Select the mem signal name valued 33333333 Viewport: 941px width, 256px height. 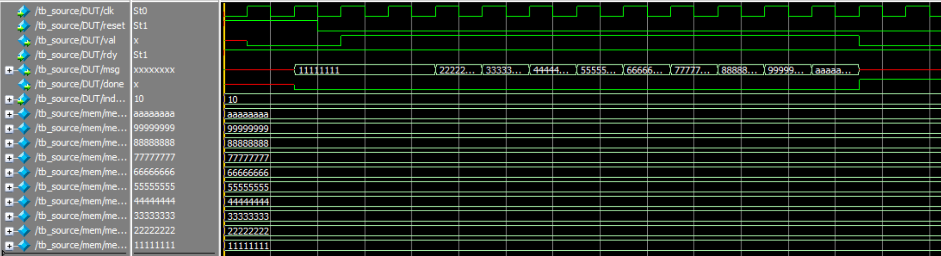tap(80, 216)
